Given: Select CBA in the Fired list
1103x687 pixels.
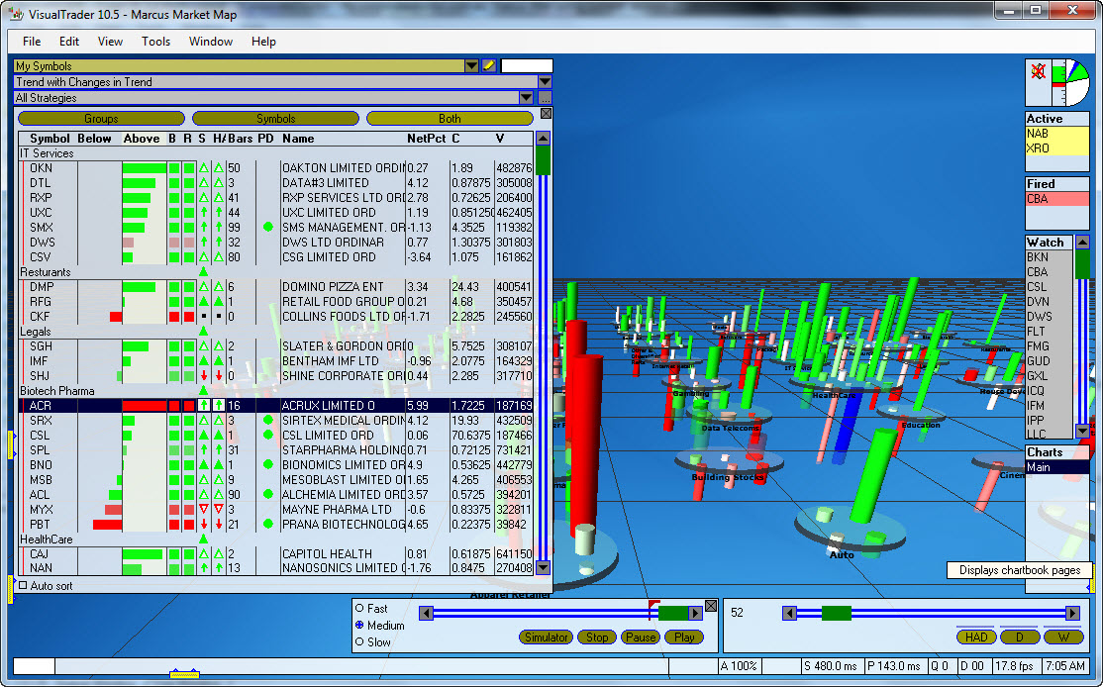Looking at the screenshot, I should coord(1056,199).
